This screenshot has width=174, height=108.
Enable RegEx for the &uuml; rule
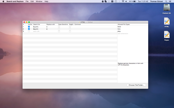pyautogui.click(x=70, y=27)
